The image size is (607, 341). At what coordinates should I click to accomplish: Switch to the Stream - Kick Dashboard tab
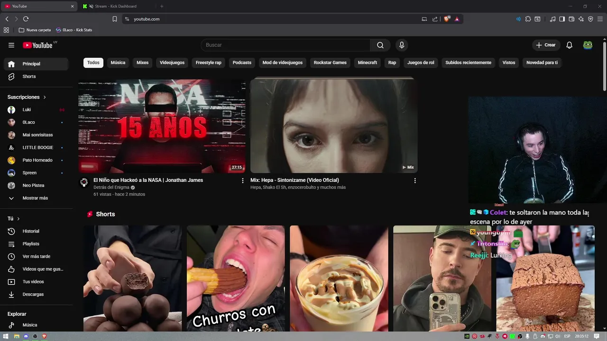115,6
